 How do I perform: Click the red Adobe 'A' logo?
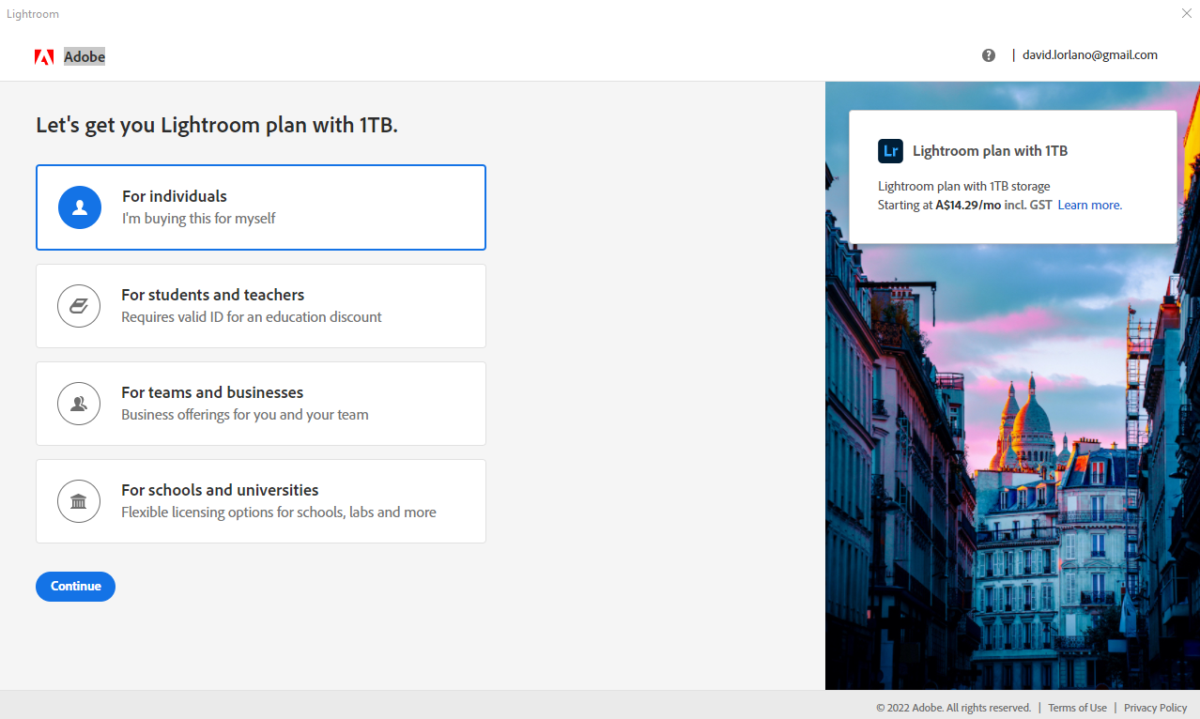[x=43, y=56]
